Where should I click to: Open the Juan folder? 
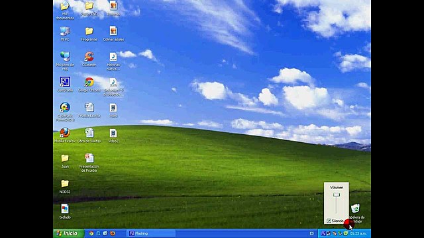[65, 158]
